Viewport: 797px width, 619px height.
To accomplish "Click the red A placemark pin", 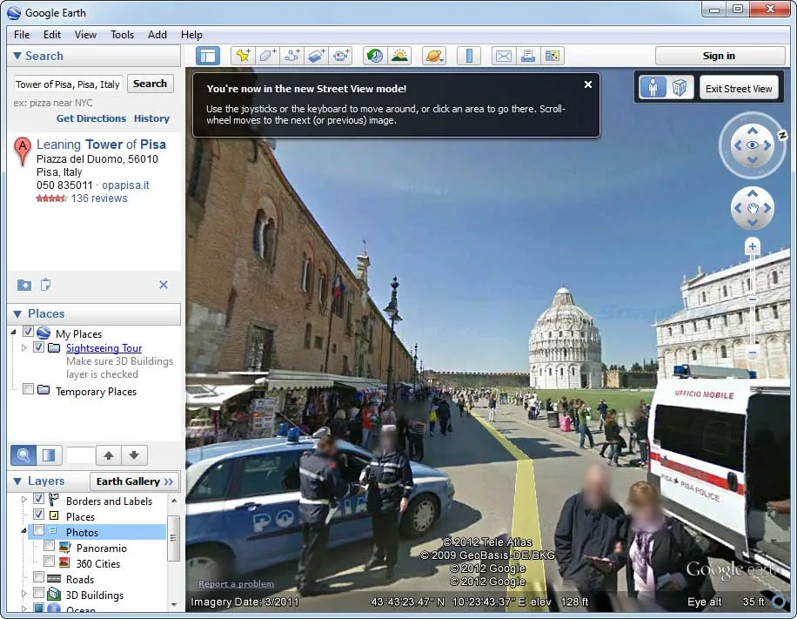I will click(x=22, y=151).
